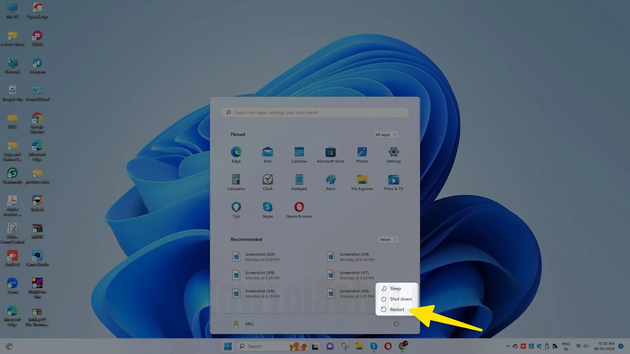Open Settings from the pinned apps
Image resolution: width=630 pixels, height=354 pixels.
tap(393, 155)
